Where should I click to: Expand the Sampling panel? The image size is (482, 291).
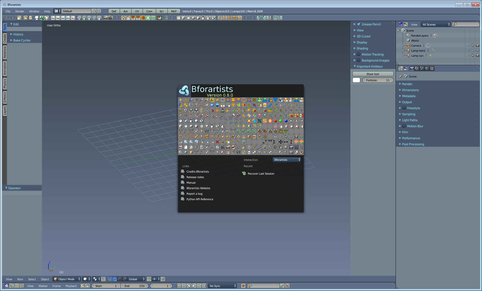click(x=408, y=114)
